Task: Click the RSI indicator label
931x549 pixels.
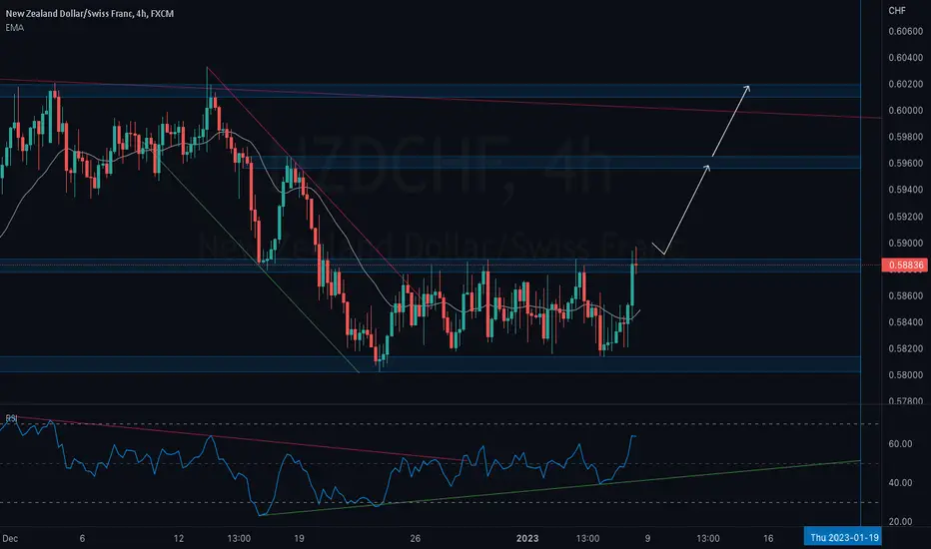Action: pyautogui.click(x=11, y=418)
